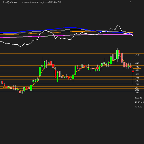Click the 338 price level label
The height and width of the screenshot is (144, 144).
click(x=137, y=78)
